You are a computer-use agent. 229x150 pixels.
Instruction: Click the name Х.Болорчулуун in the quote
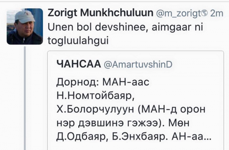pos(95,110)
